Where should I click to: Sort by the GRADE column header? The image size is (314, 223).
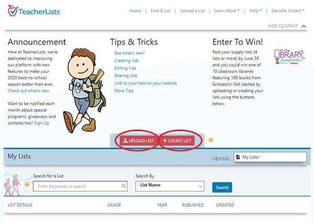pos(114,205)
